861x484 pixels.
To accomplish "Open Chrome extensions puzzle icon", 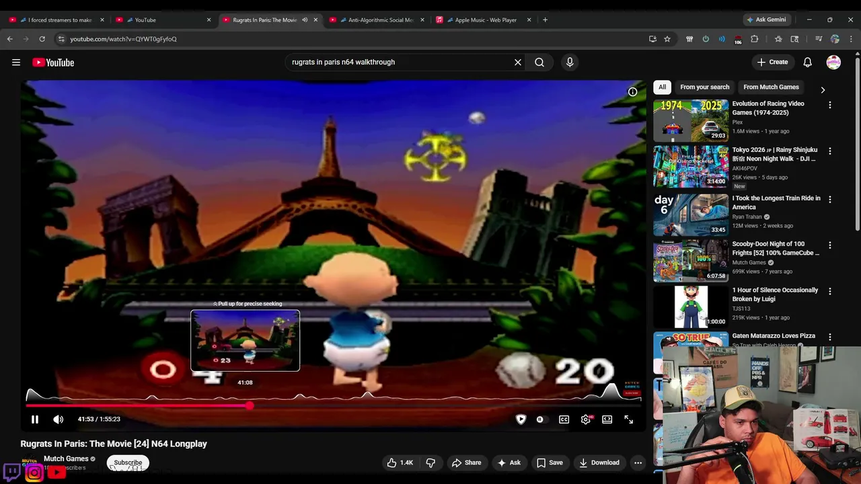I will (x=754, y=39).
